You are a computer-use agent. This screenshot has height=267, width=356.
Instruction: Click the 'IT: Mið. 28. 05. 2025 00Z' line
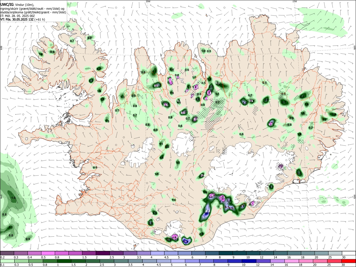(18, 16)
